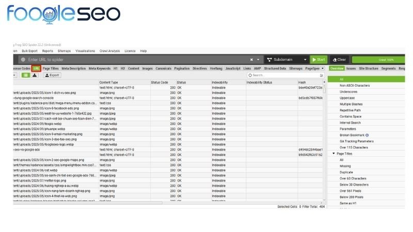Open search options icon in Search field
Image resolution: width=413 pixels, height=232 pixels.
click(x=321, y=75)
